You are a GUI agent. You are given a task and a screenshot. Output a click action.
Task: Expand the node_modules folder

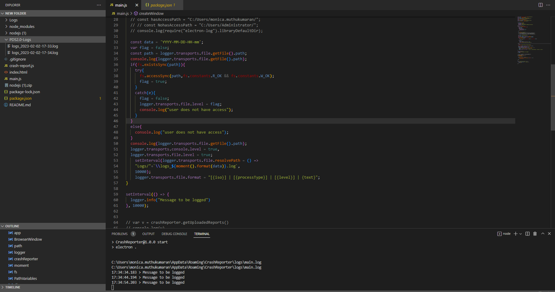(22, 26)
